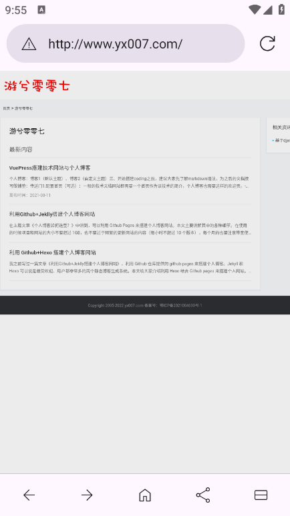Image resolution: width=290 pixels, height=516 pixels.
Task: Click the 游兮零零七 page heading
Action: pyautogui.click(x=27, y=132)
